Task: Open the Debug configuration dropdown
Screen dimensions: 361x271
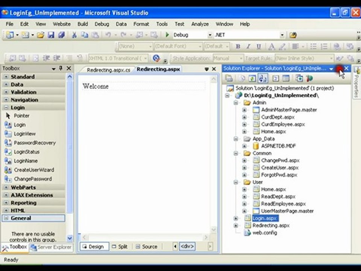Action: coord(209,35)
